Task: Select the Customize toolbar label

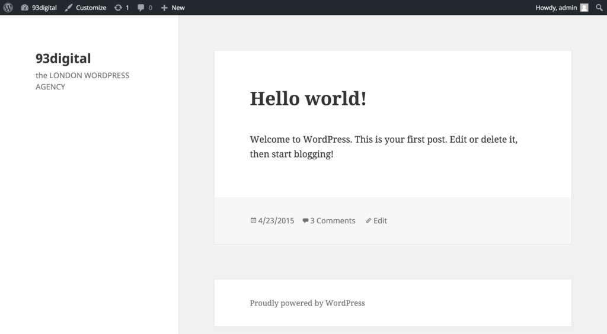Action: [91, 8]
